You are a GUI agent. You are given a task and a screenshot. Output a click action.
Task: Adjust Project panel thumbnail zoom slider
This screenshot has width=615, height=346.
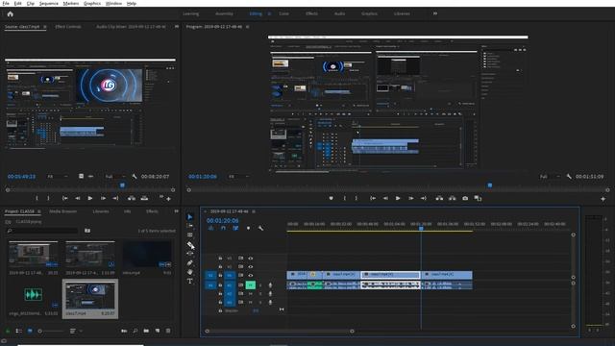click(51, 331)
